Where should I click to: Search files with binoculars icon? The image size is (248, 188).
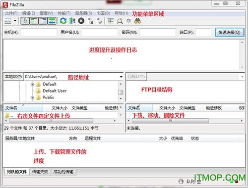tap(137, 21)
